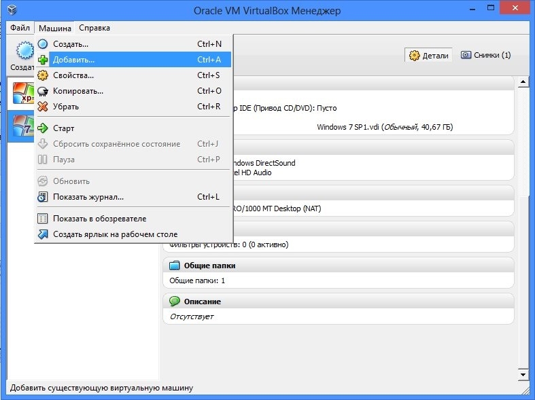
Task: Switch to the Снимки (1) view
Action: (x=485, y=55)
